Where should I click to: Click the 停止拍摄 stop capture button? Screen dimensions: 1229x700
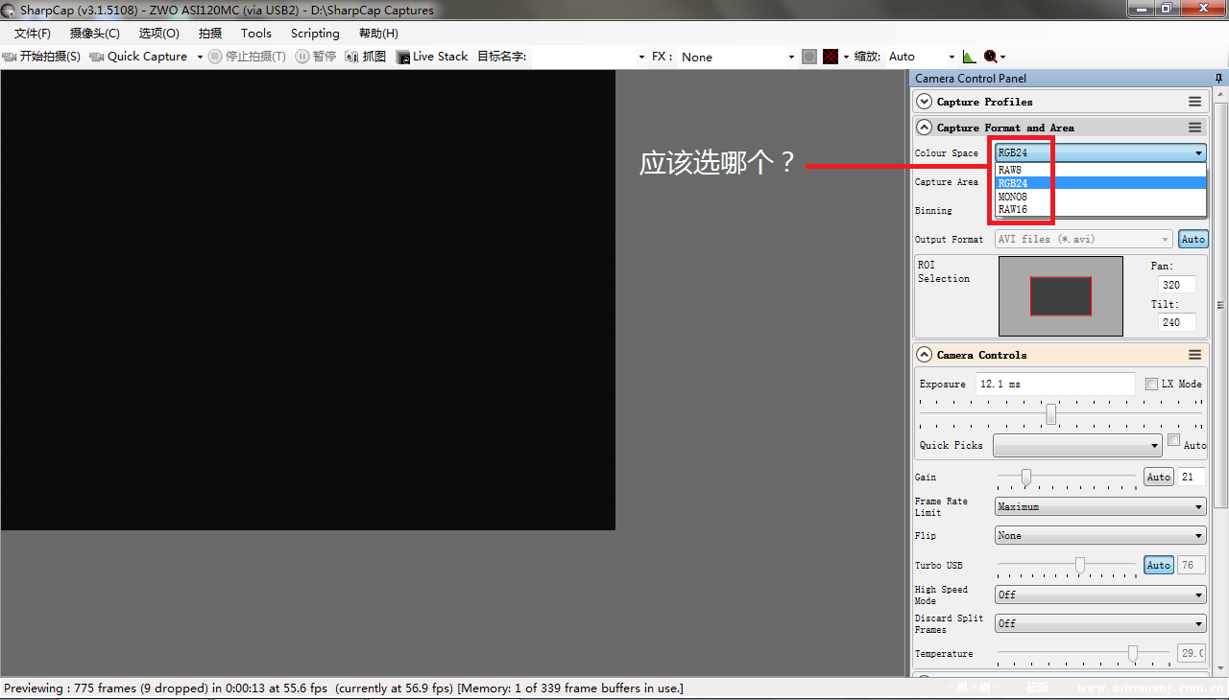[x=247, y=57]
